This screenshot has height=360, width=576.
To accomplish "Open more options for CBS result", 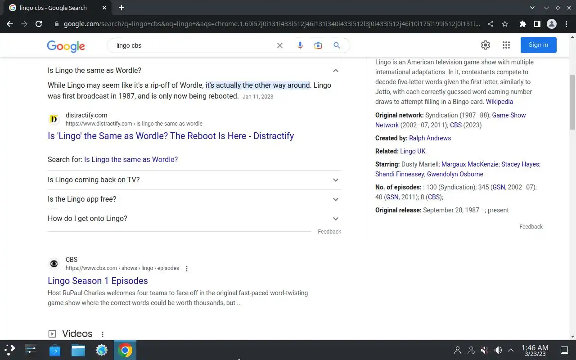I will click(187, 269).
